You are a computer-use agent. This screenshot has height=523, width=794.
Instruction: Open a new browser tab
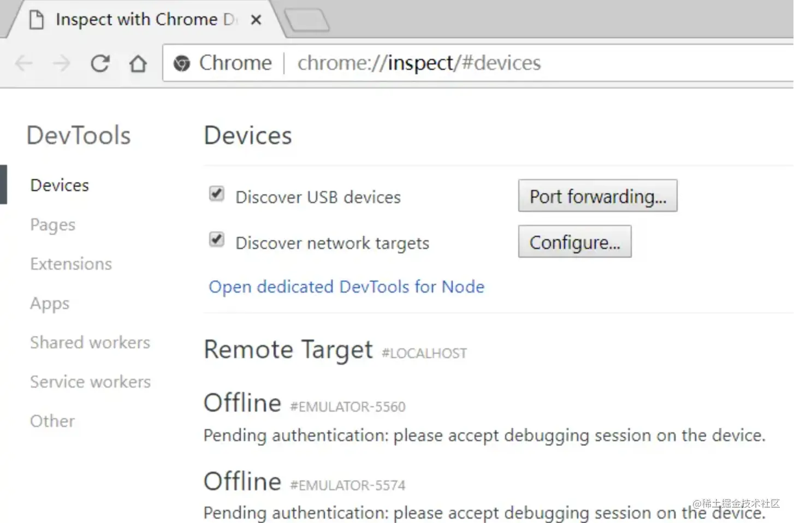coord(307,20)
